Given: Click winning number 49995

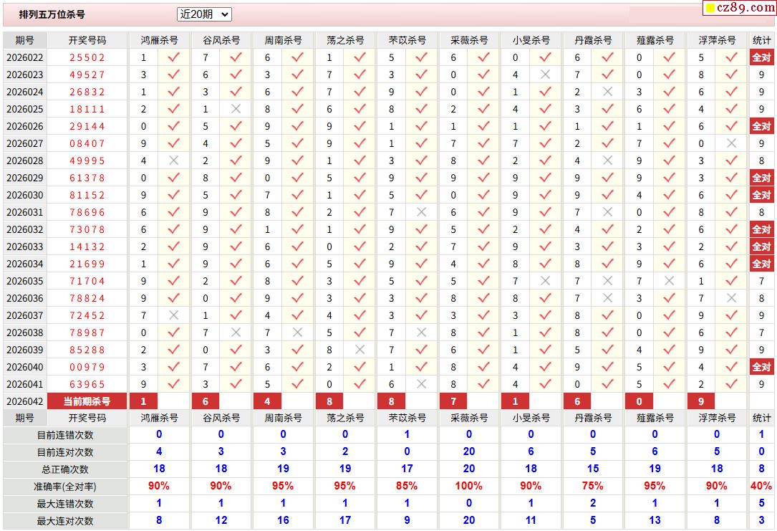Looking at the screenshot, I should coord(87,161).
